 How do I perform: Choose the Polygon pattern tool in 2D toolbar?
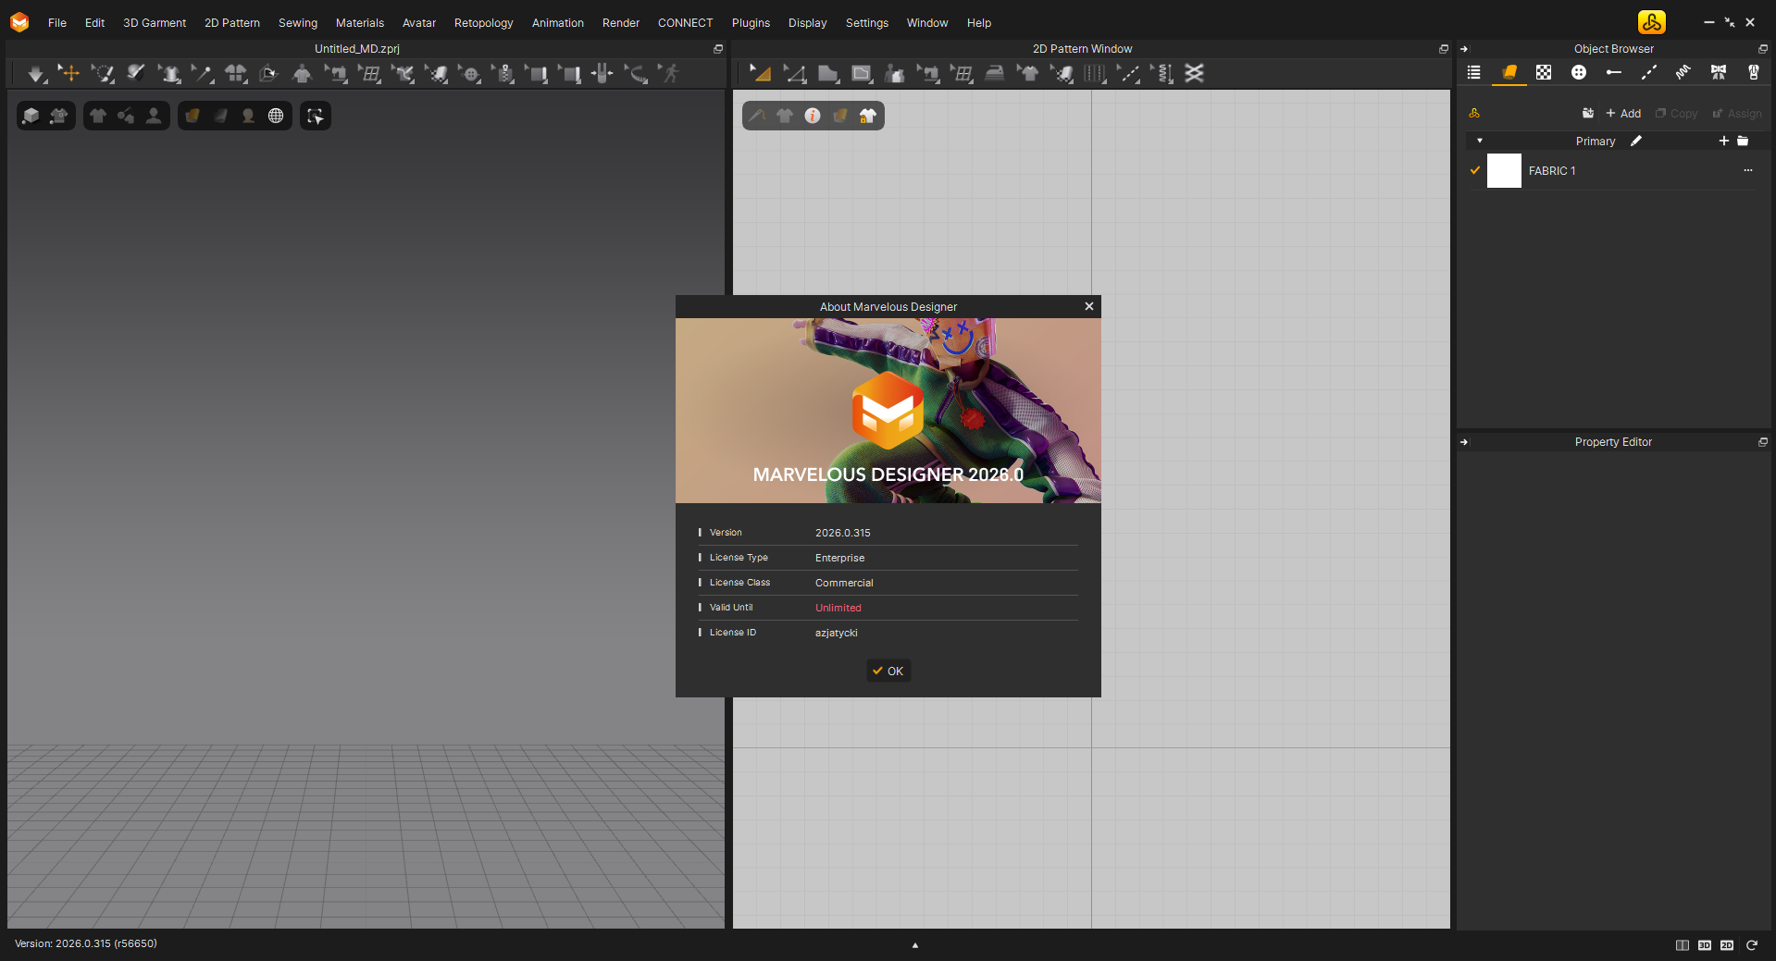pyautogui.click(x=828, y=74)
